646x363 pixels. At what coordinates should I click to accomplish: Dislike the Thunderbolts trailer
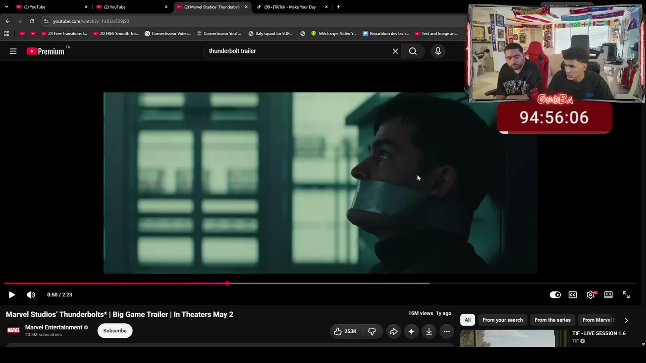click(372, 331)
